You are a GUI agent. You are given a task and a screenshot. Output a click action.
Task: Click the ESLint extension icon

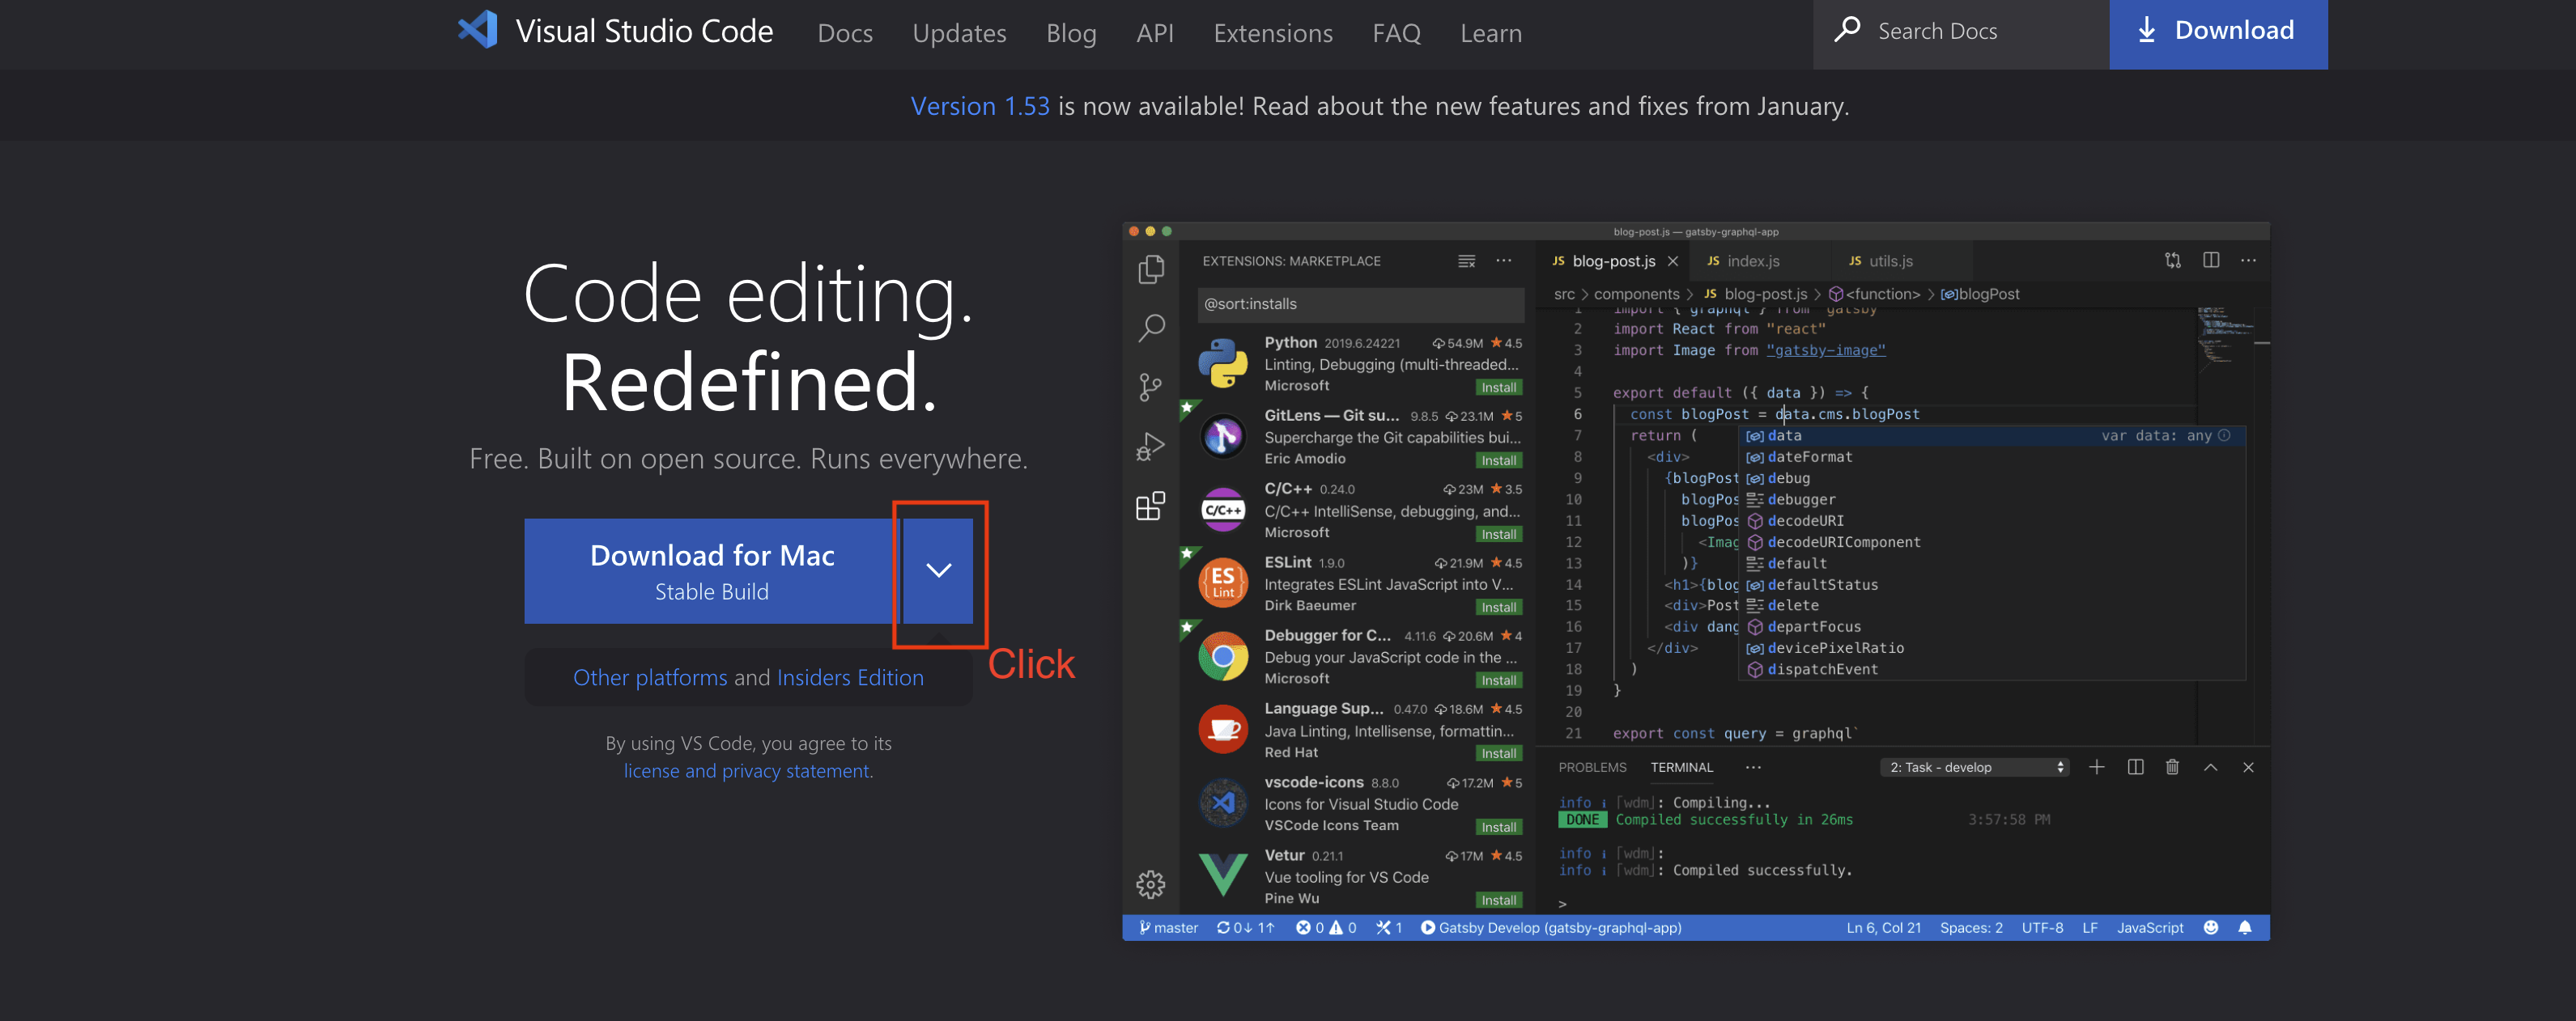click(x=1223, y=583)
